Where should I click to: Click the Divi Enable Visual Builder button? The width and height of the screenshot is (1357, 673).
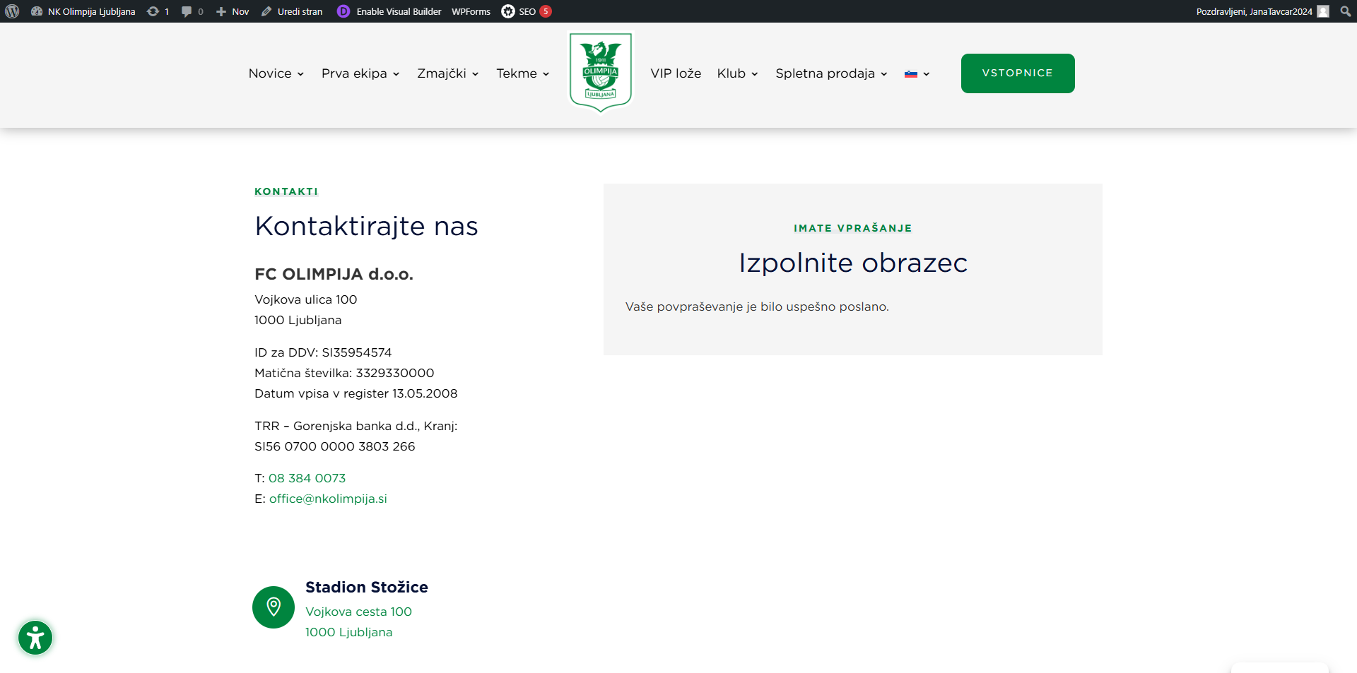389,11
